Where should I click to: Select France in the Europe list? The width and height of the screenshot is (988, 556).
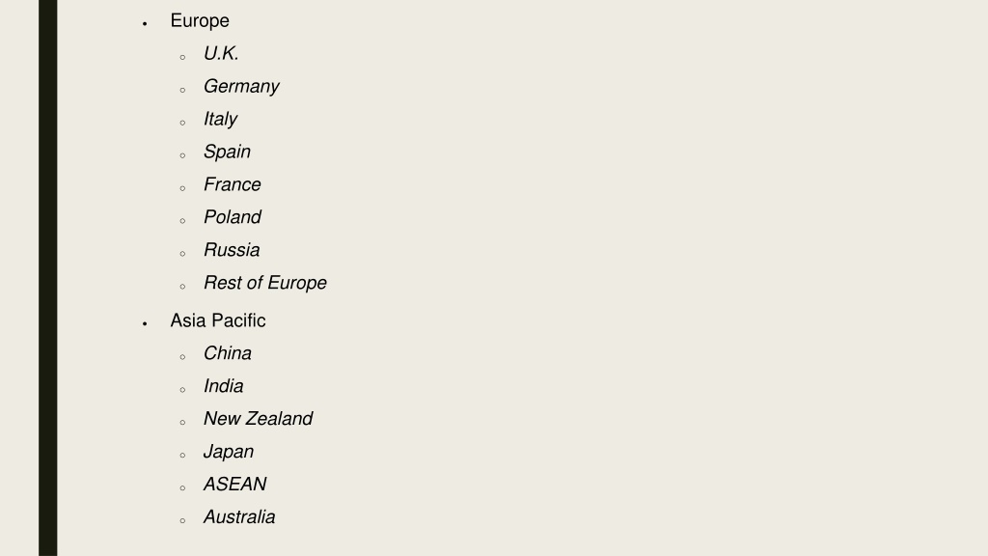(232, 184)
